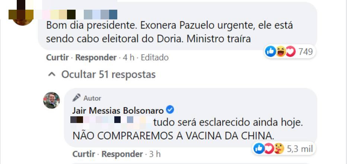The width and height of the screenshot is (347, 164).
Task: Click the heart reaction icon beside 749
Action: point(290,51)
